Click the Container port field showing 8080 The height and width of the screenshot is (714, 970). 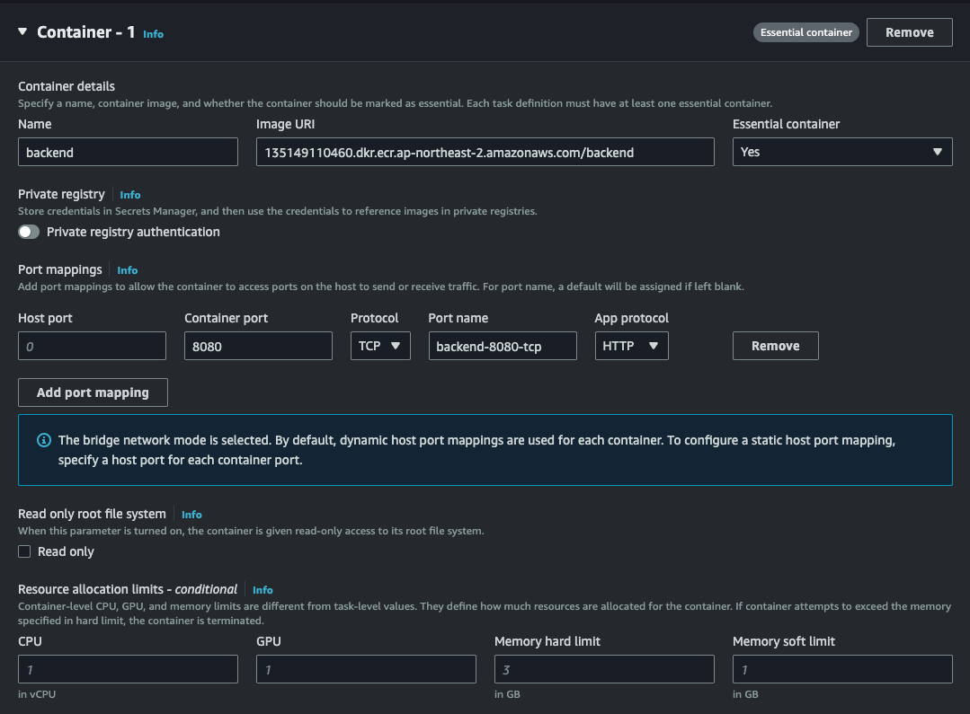coord(258,346)
